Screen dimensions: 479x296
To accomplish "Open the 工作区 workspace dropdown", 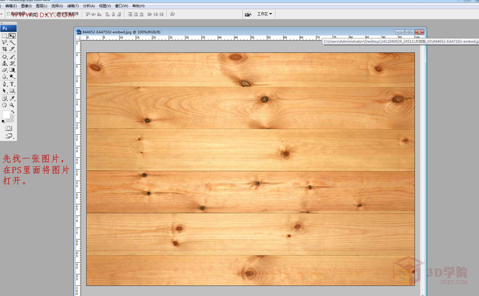I will pyautogui.click(x=264, y=14).
